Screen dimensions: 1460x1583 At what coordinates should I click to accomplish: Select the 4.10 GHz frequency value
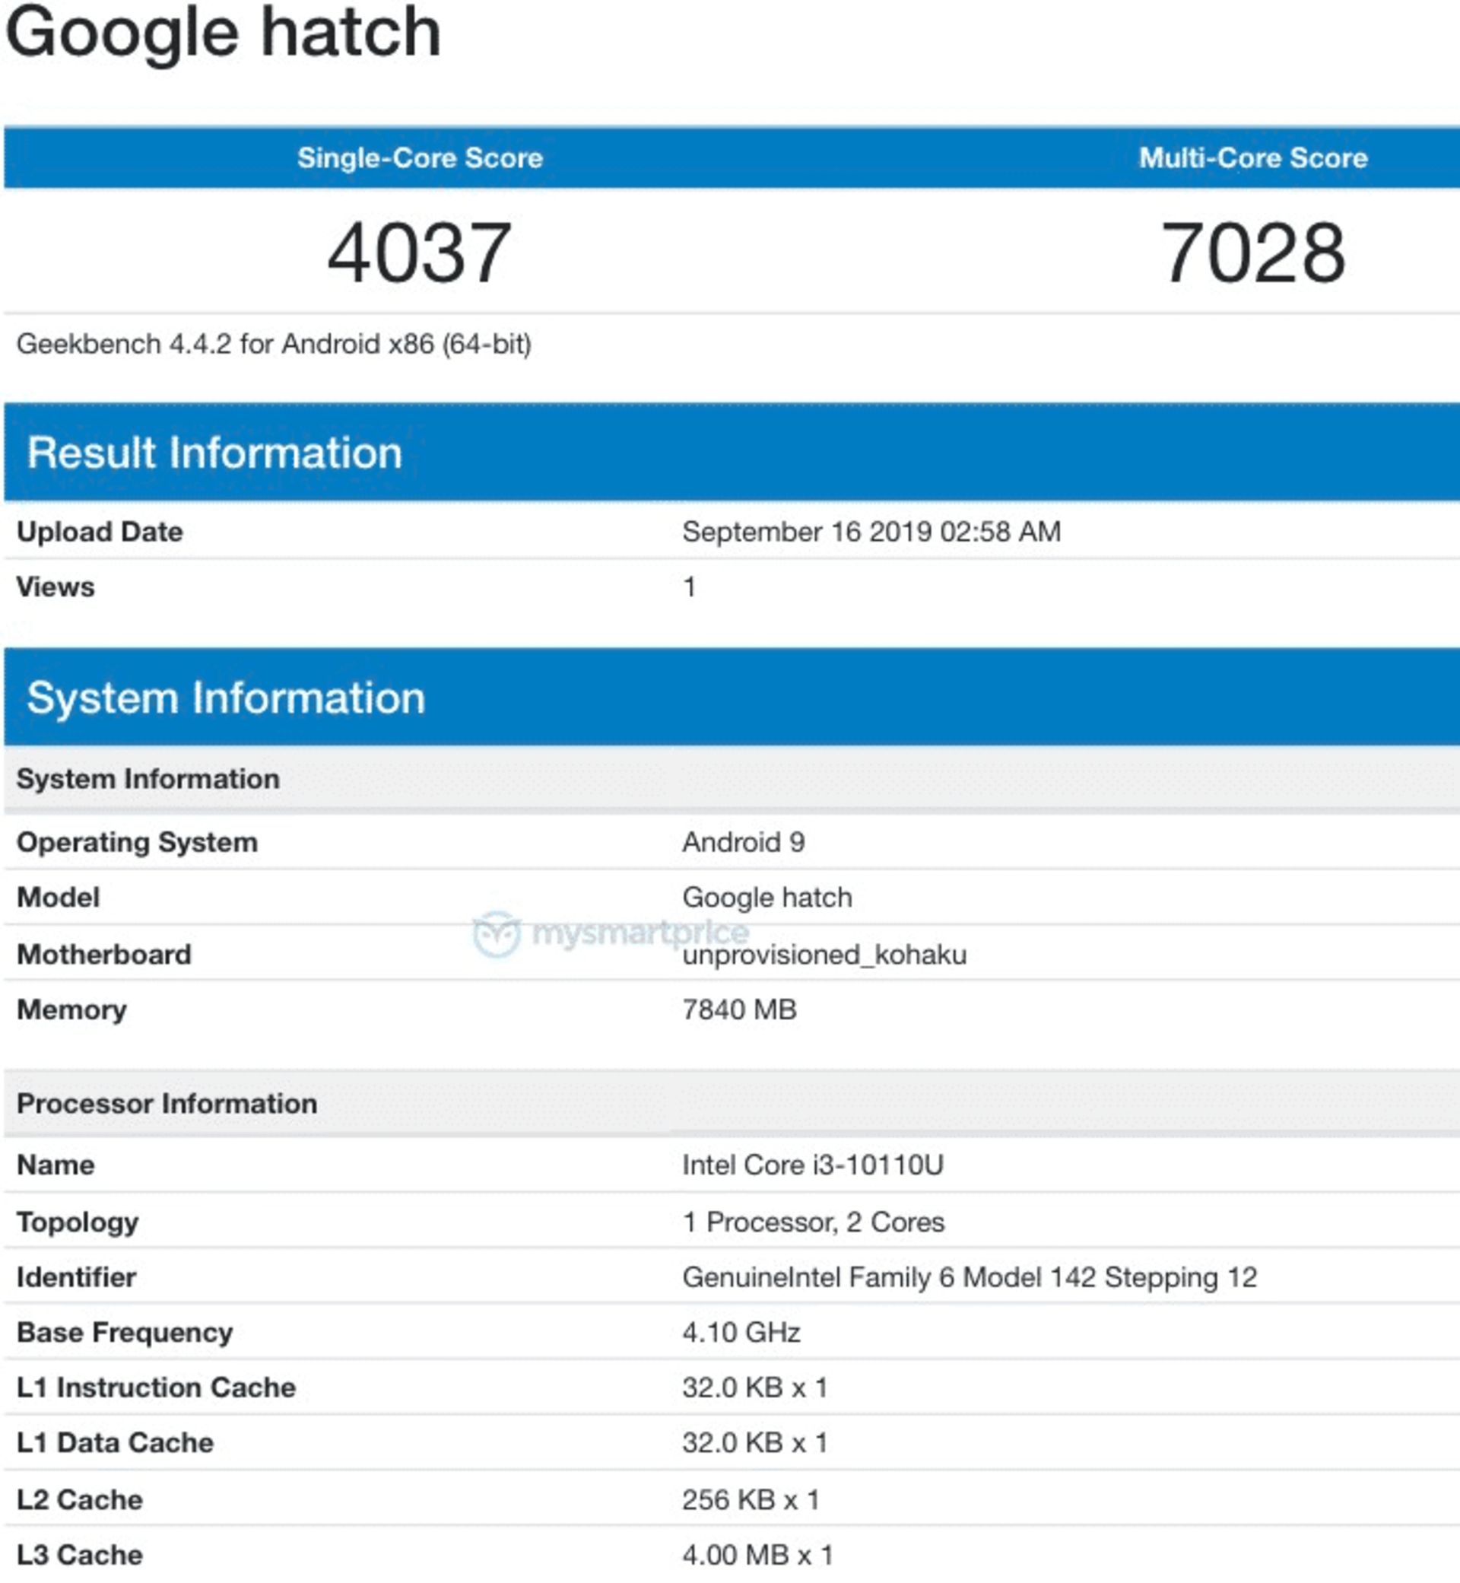(741, 1333)
